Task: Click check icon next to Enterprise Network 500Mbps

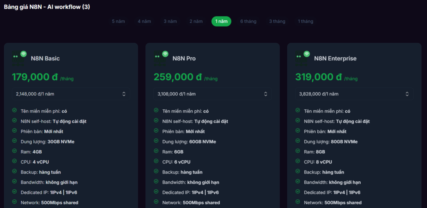Action: coord(298,202)
